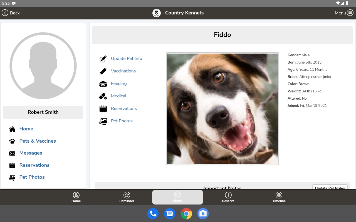Click the Country Kennels logo
The width and height of the screenshot is (356, 222).
pos(157,13)
